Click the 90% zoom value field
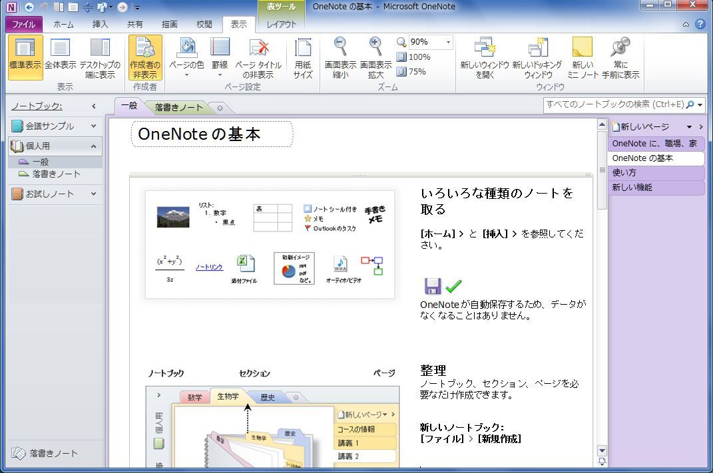Screen dimensions: 713x473 [426, 43]
